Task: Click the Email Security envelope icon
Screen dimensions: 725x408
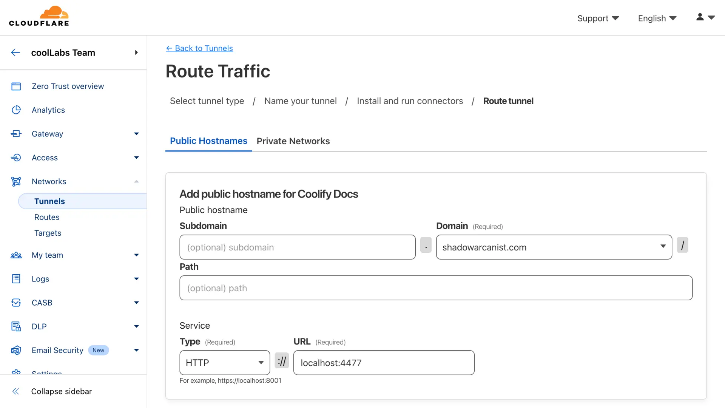Action: click(16, 350)
